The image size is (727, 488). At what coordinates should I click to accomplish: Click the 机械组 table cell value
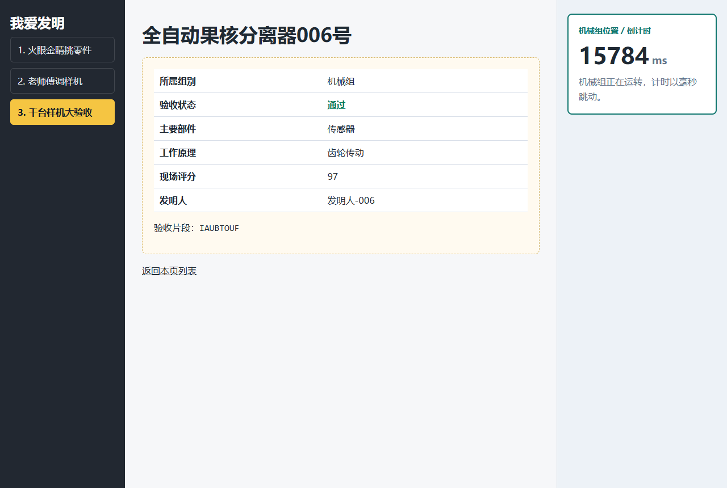(341, 81)
